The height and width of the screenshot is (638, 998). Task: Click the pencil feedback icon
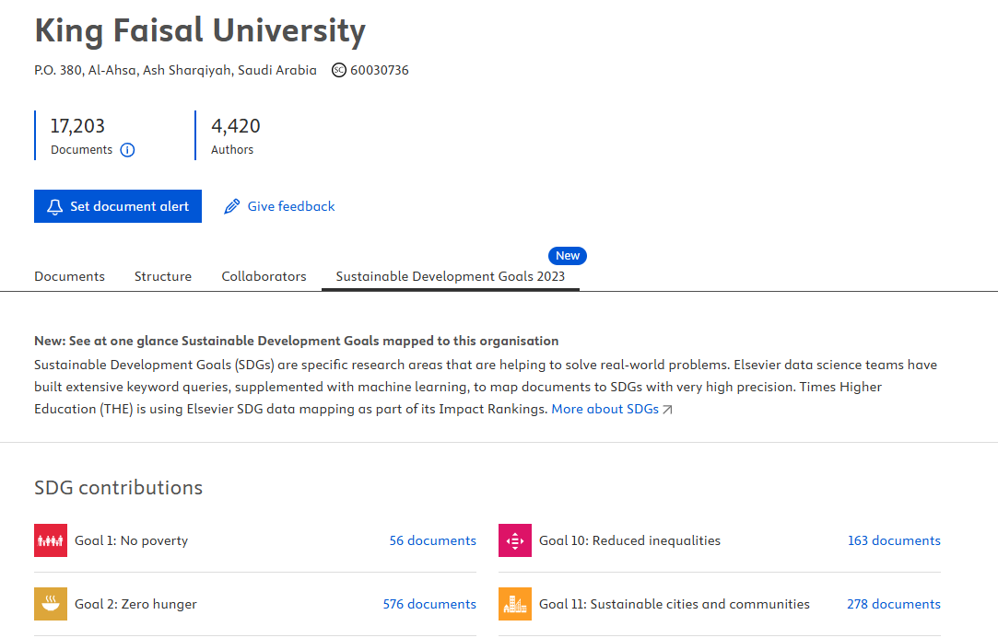[x=232, y=206]
